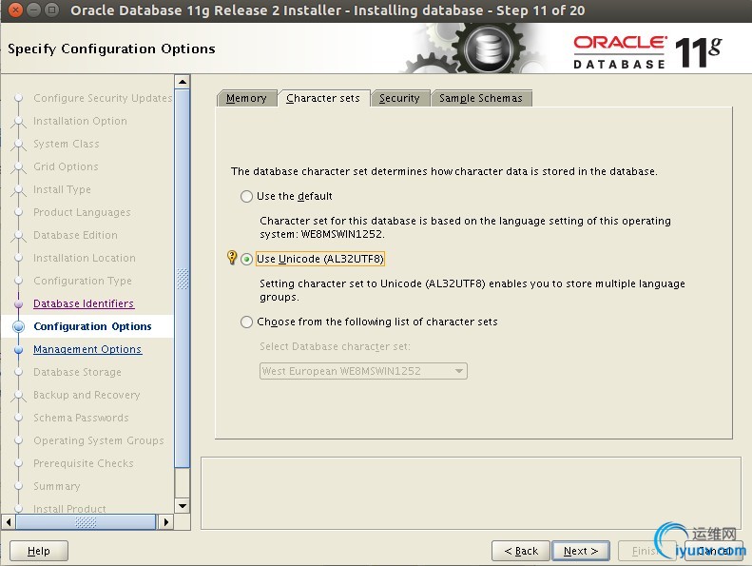The height and width of the screenshot is (566, 752).
Task: Select Choose from the following list radio button
Action: (x=246, y=322)
